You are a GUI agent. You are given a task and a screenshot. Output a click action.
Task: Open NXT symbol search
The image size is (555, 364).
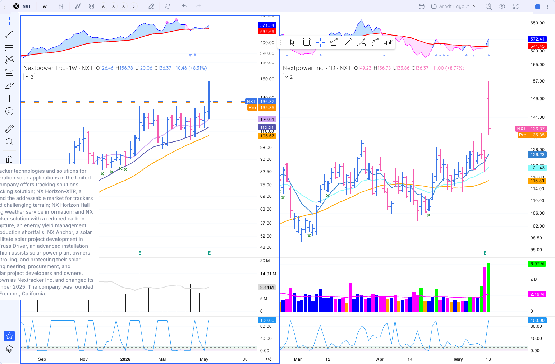click(x=22, y=6)
